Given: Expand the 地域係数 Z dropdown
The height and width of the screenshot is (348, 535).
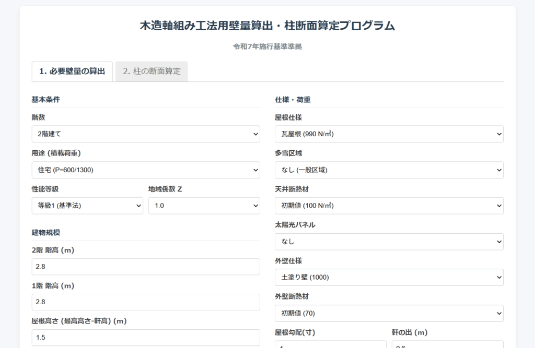Looking at the screenshot, I should pos(204,206).
